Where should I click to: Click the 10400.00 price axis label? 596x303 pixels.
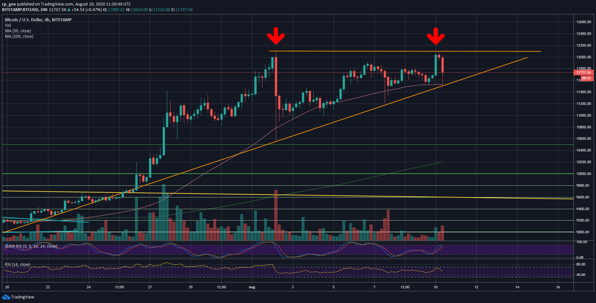584,150
